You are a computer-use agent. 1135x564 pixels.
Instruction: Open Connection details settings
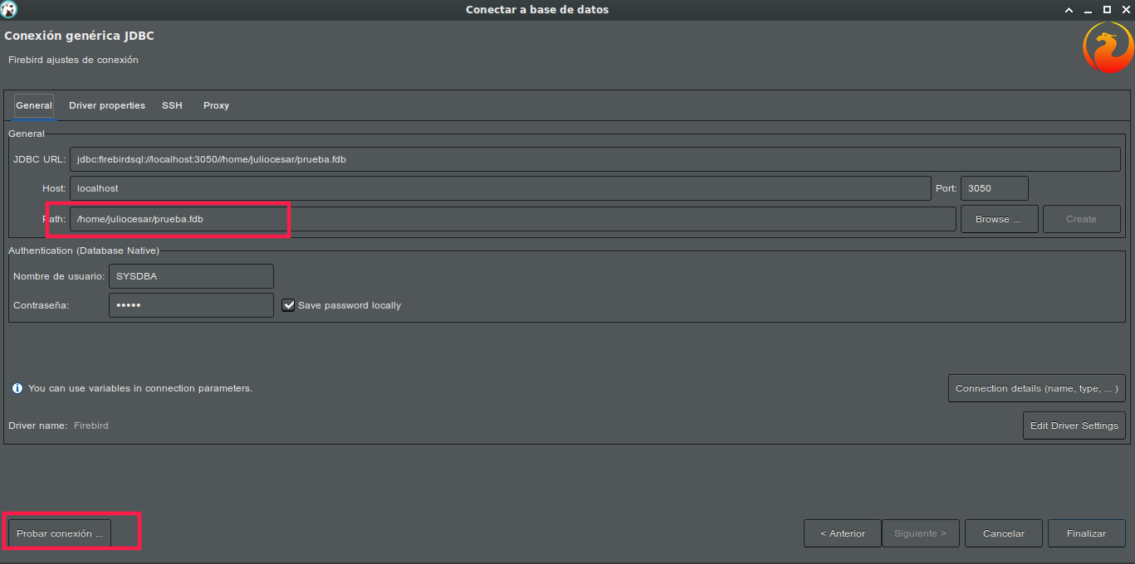(1035, 387)
